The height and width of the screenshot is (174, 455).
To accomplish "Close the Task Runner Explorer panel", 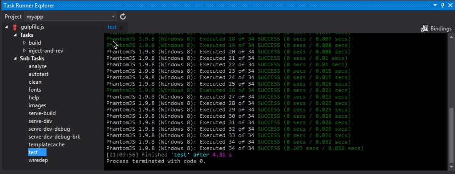I will coord(450,5).
